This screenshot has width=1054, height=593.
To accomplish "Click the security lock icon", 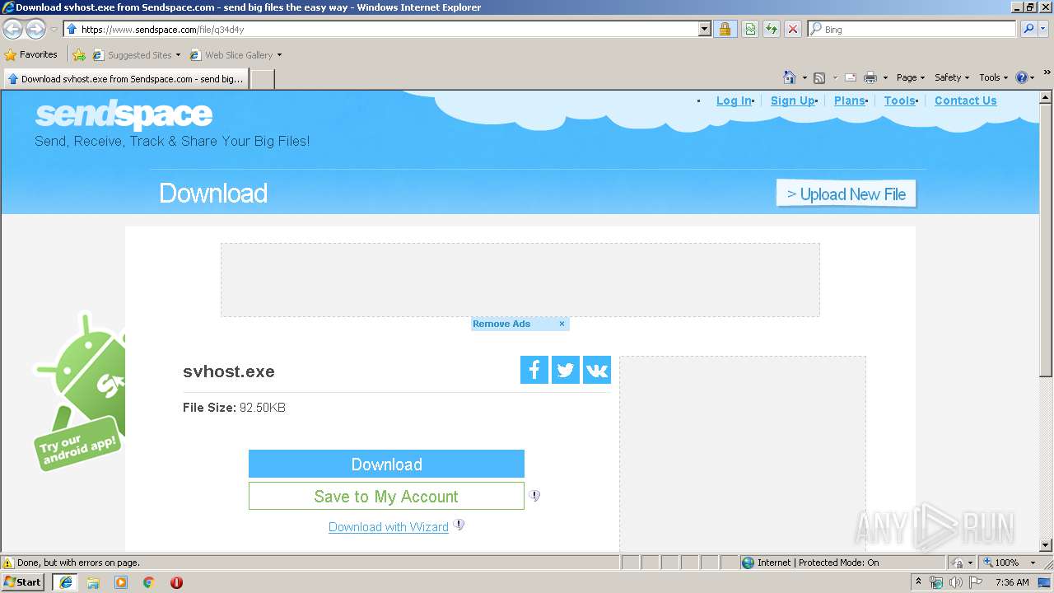I will (x=725, y=30).
